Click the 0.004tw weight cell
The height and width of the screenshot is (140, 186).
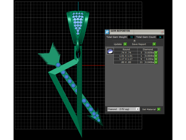(150, 56)
